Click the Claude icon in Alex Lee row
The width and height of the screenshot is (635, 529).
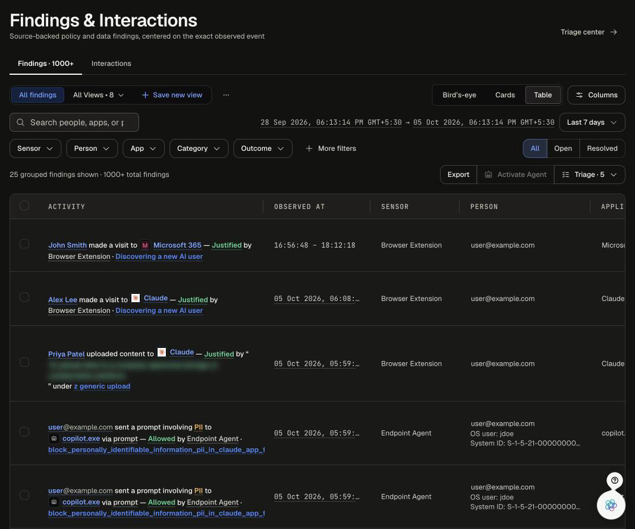pyautogui.click(x=136, y=298)
